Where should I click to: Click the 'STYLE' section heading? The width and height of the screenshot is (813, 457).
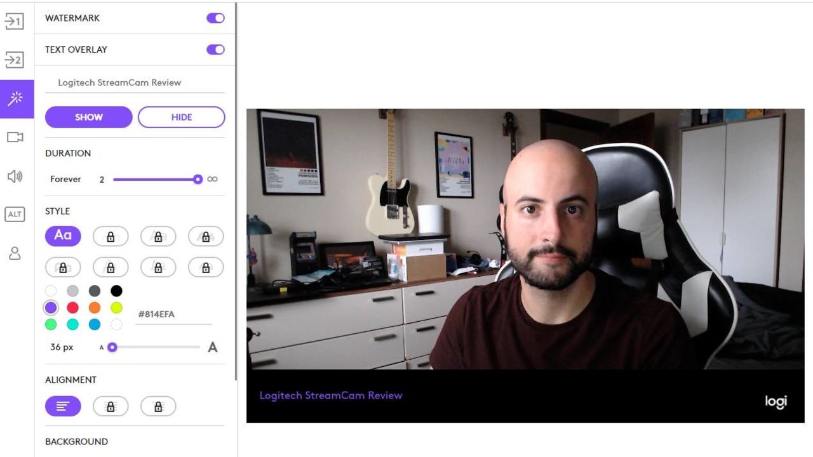[57, 211]
